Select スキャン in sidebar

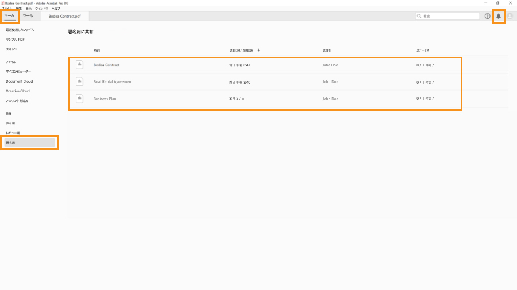(11, 49)
